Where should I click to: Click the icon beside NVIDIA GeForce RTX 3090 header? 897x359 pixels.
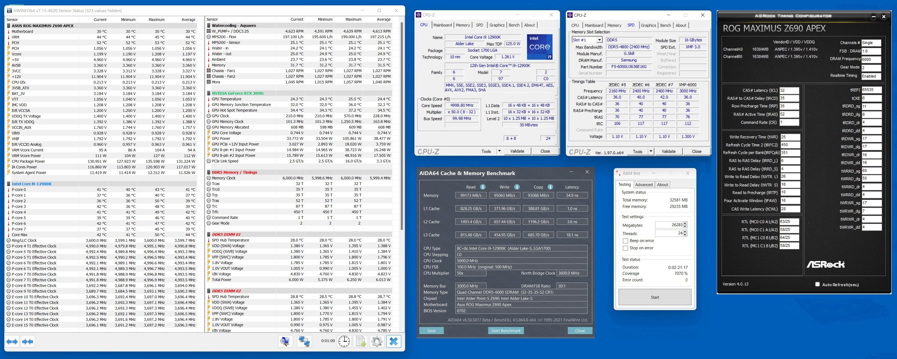[x=208, y=93]
